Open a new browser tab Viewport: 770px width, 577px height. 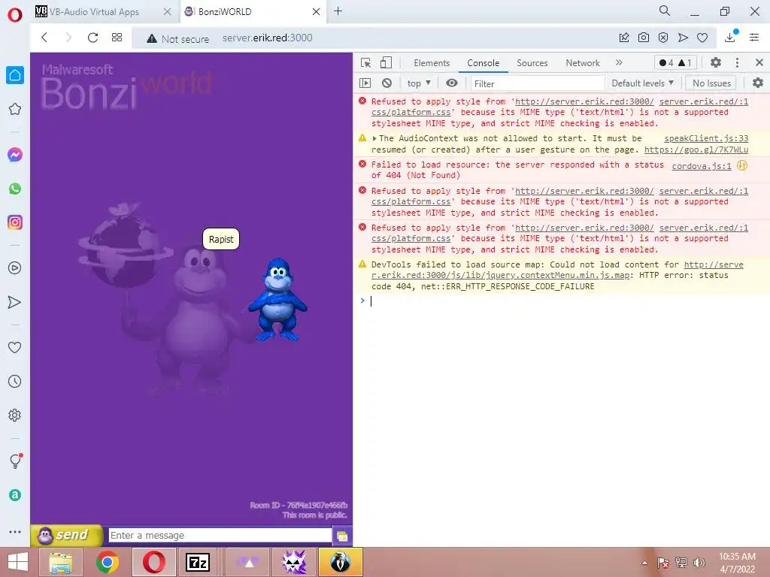[x=338, y=11]
